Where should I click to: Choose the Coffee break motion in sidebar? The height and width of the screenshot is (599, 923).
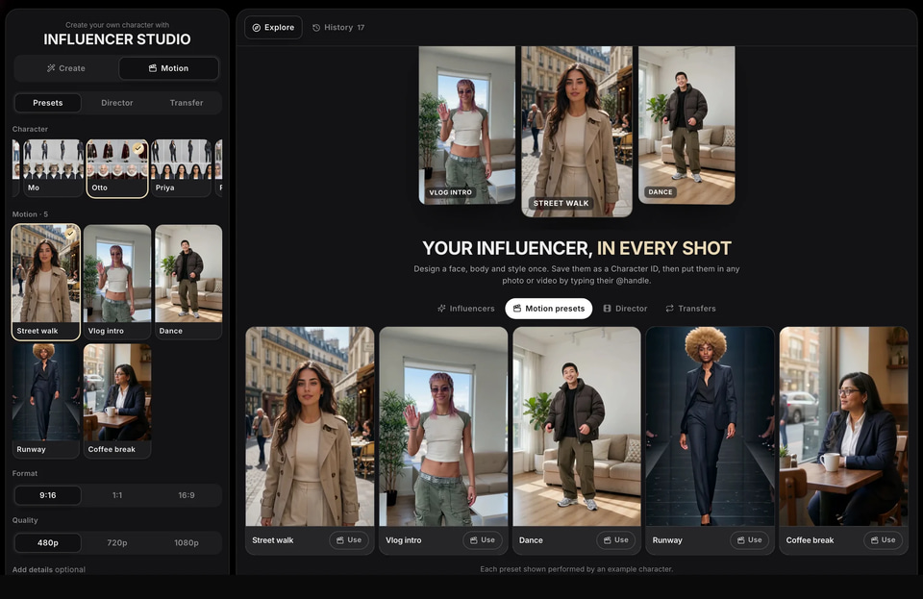point(117,401)
